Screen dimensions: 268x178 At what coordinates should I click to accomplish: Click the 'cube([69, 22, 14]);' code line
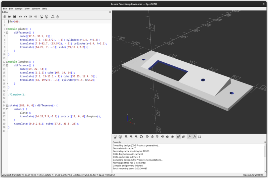point(33,69)
